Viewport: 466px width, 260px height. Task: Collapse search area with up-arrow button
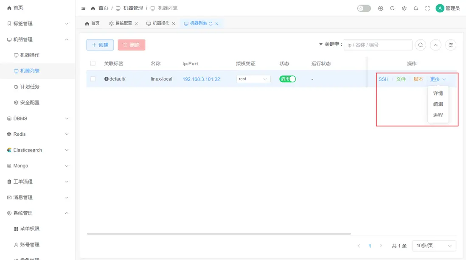click(435, 45)
